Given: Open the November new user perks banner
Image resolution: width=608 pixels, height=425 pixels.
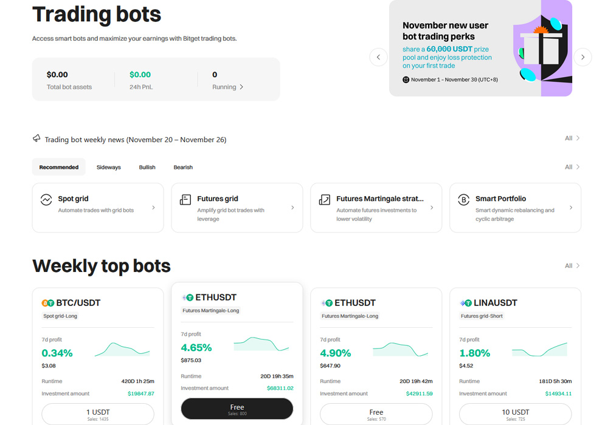Looking at the screenshot, I should pos(480,48).
